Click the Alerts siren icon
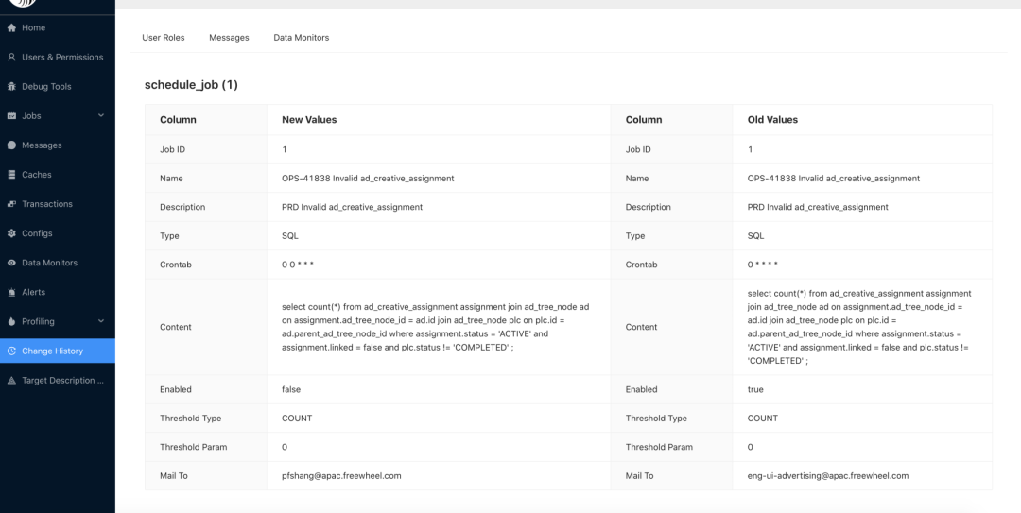 [x=11, y=292]
